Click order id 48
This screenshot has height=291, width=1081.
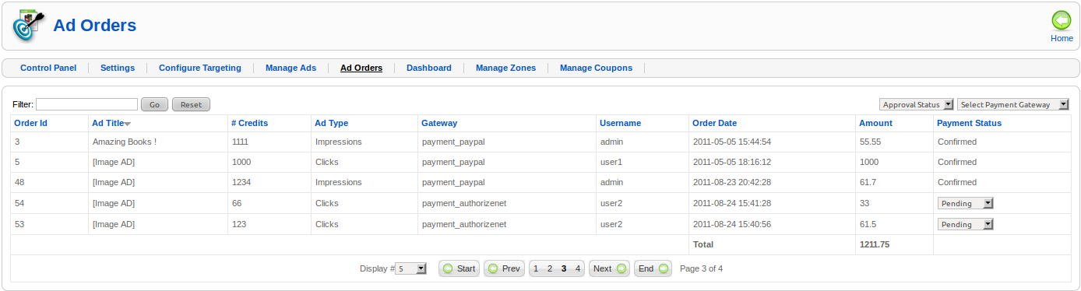[x=19, y=182]
